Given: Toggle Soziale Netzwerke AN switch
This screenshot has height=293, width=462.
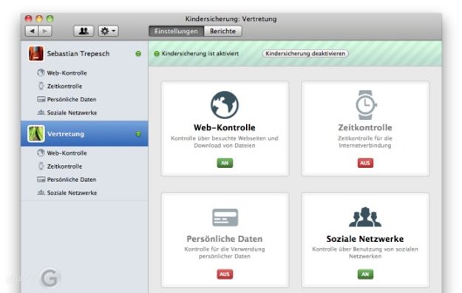Looking at the screenshot, I should click(365, 274).
